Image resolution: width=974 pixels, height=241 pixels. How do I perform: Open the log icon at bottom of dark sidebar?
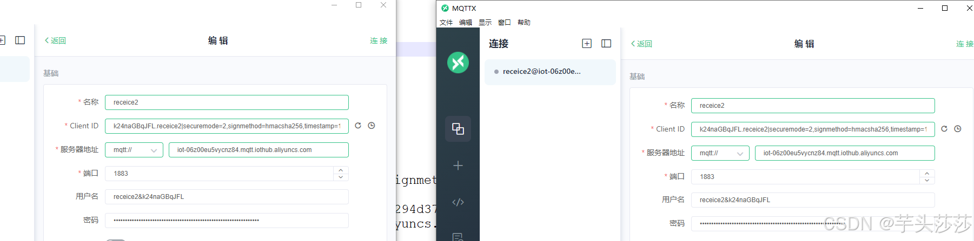[458, 237]
